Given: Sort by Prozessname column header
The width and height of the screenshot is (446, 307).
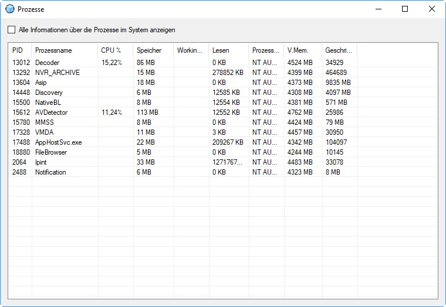Looking at the screenshot, I should coord(53,50).
